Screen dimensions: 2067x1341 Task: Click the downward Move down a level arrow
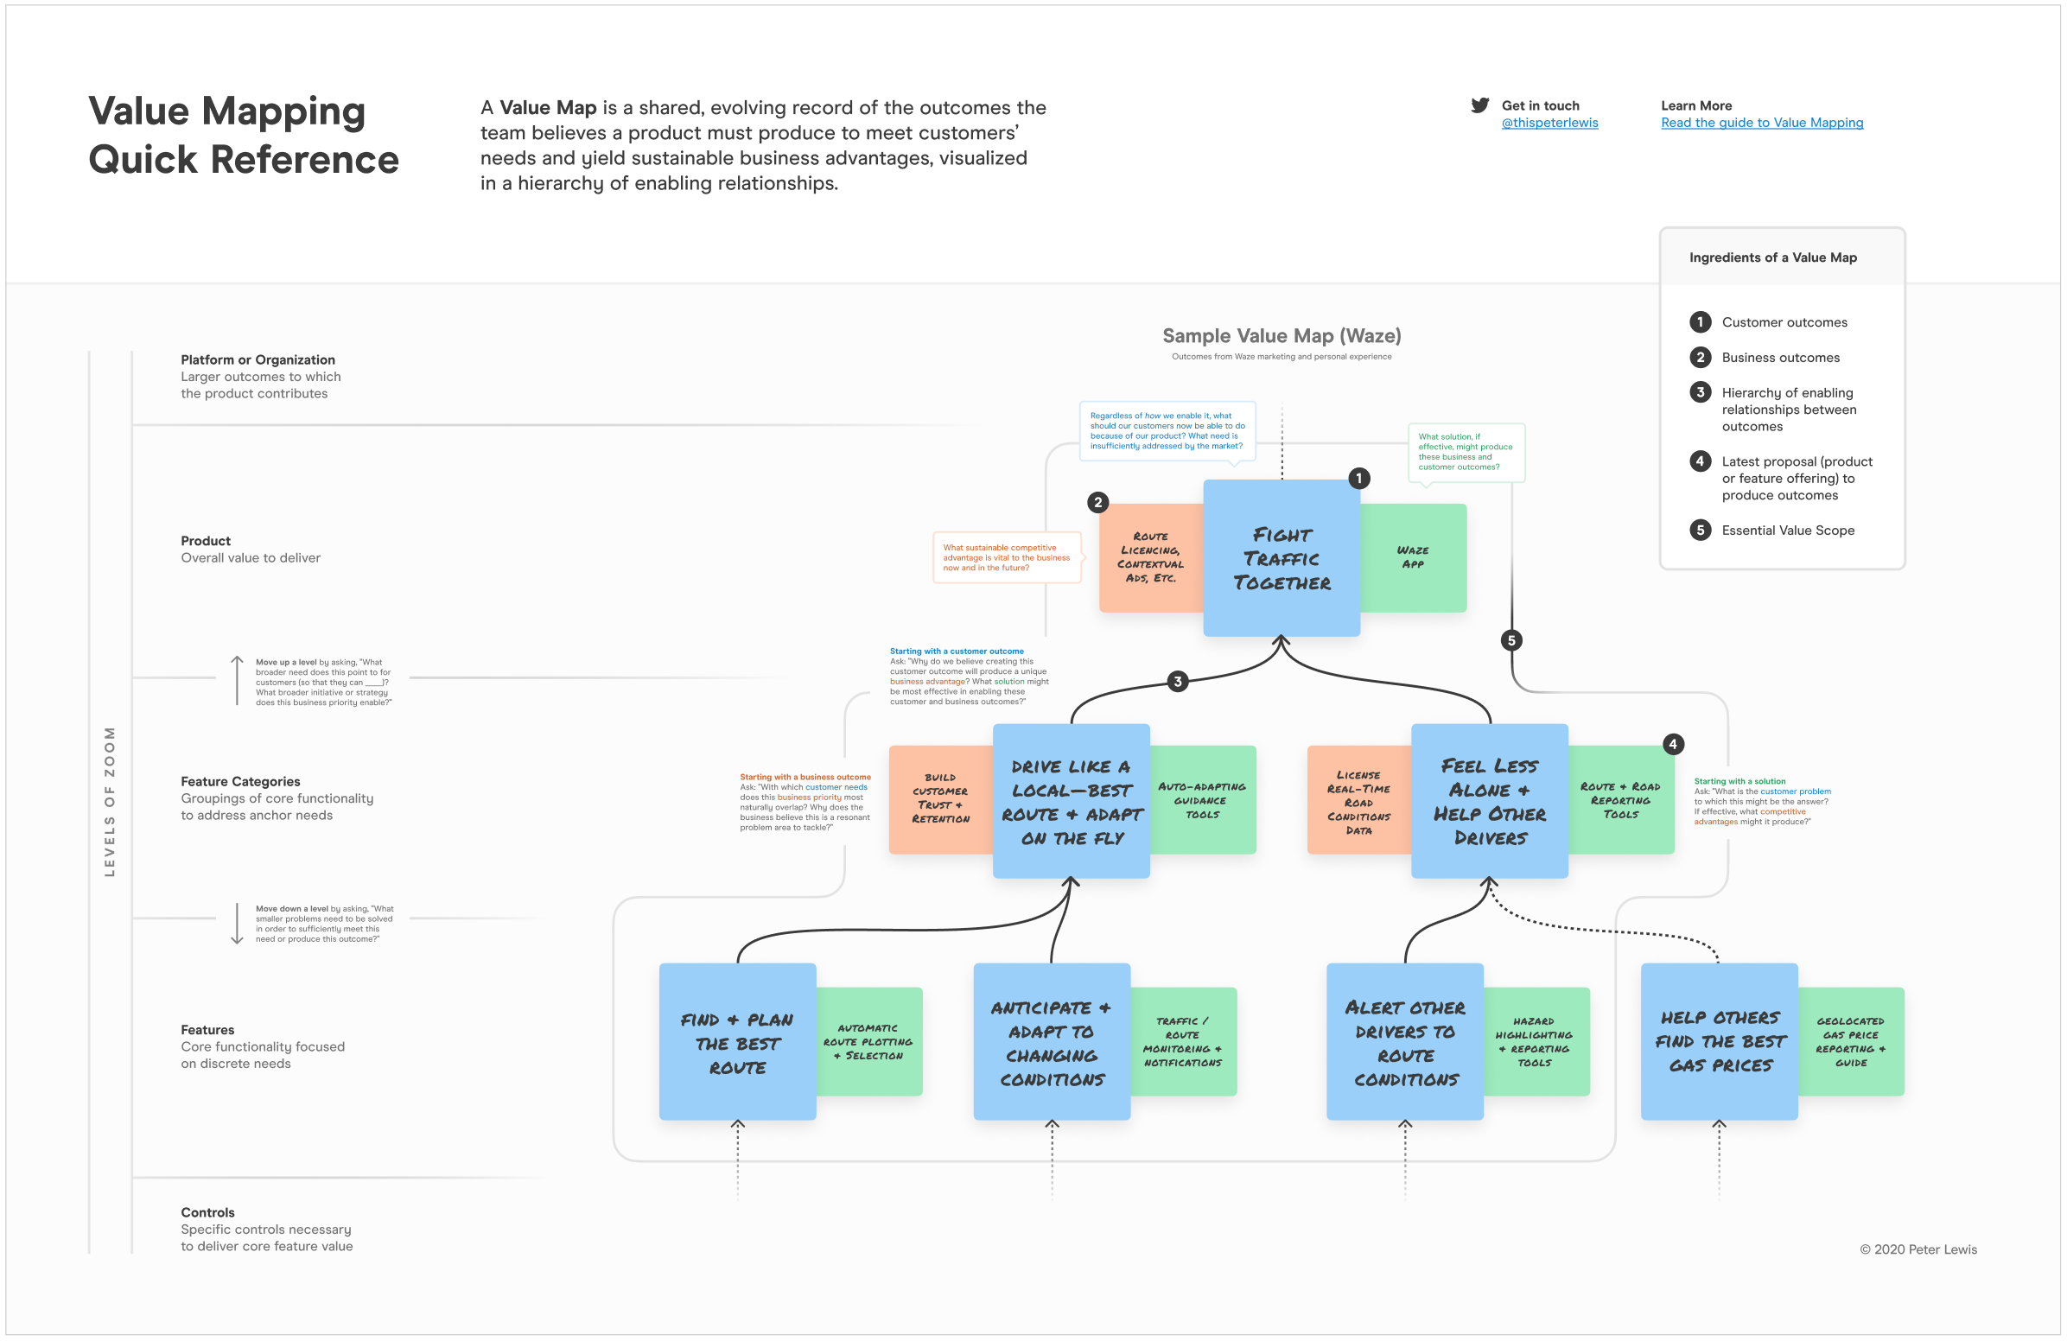click(x=237, y=925)
